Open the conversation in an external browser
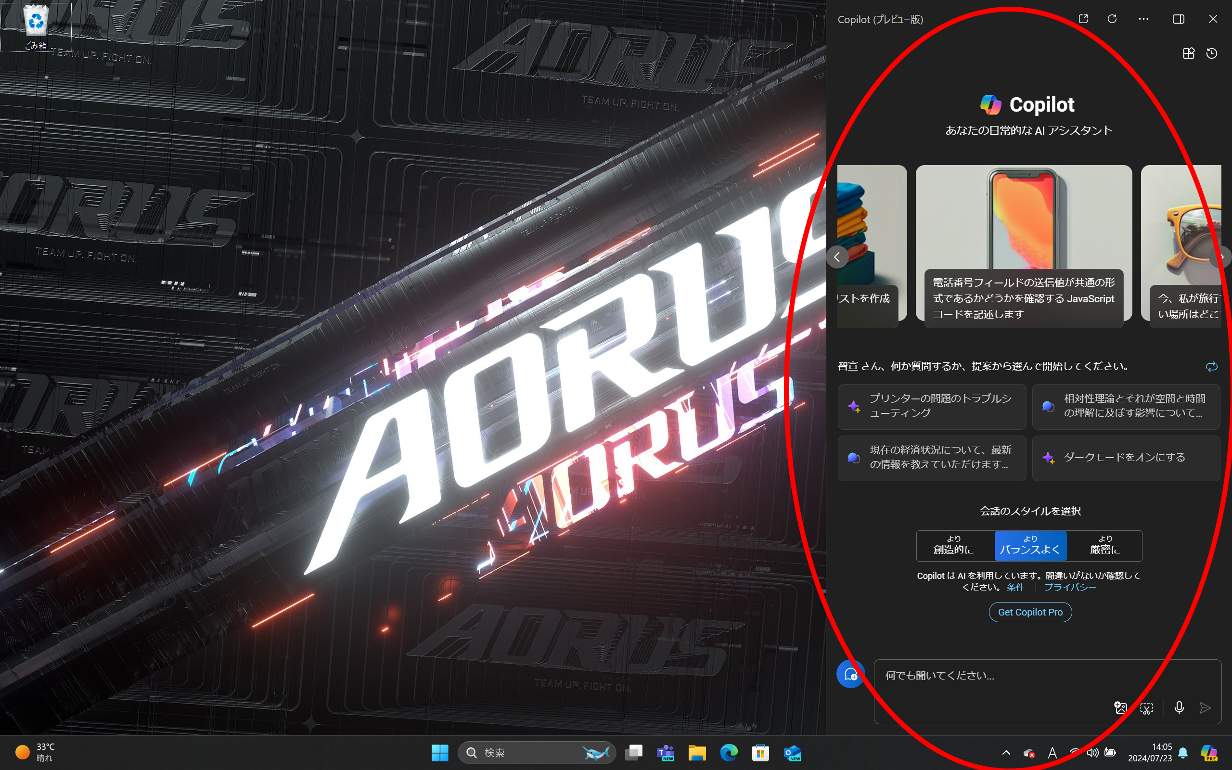The width and height of the screenshot is (1232, 770). [x=1083, y=19]
